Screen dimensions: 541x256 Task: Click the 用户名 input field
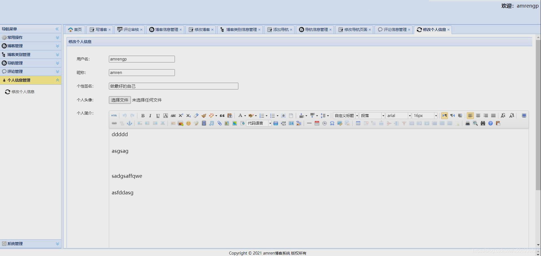(142, 59)
